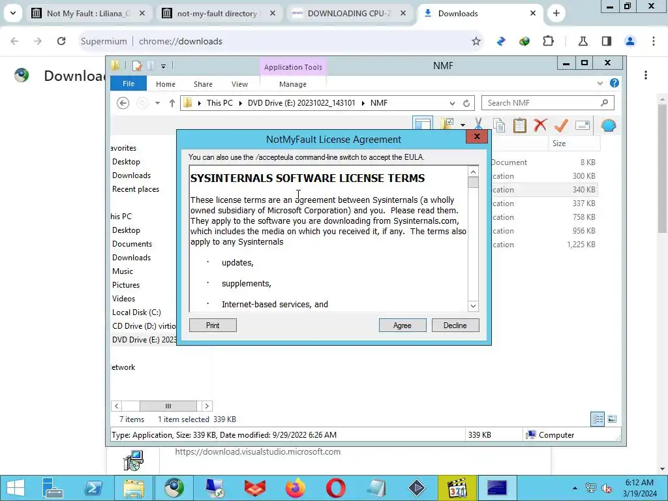Open the folder options dropdown arrow
The width and height of the screenshot is (668, 501).
[x=463, y=125]
